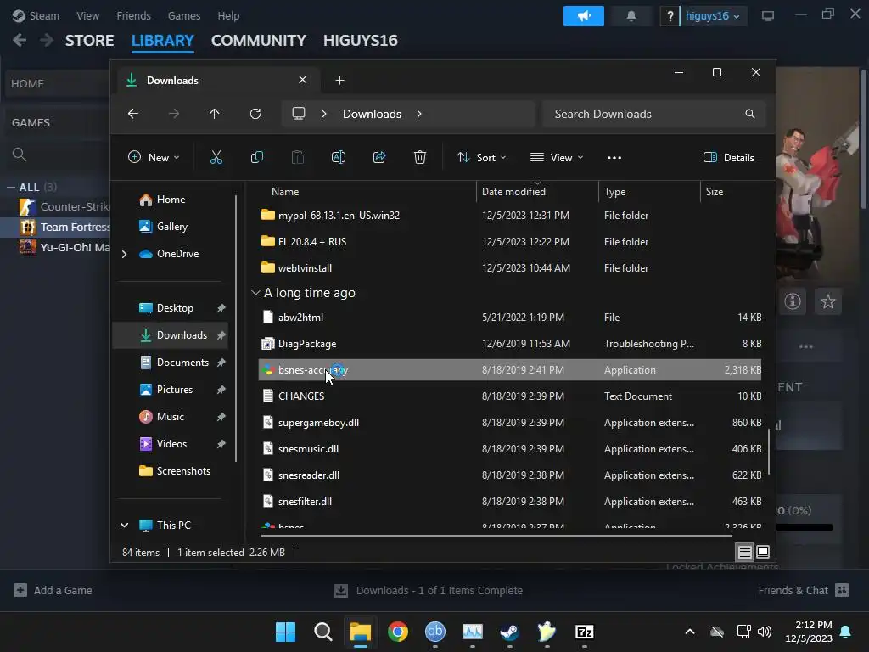Collapse the ALL games category in Steam
The image size is (869, 652).
pyautogui.click(x=10, y=188)
